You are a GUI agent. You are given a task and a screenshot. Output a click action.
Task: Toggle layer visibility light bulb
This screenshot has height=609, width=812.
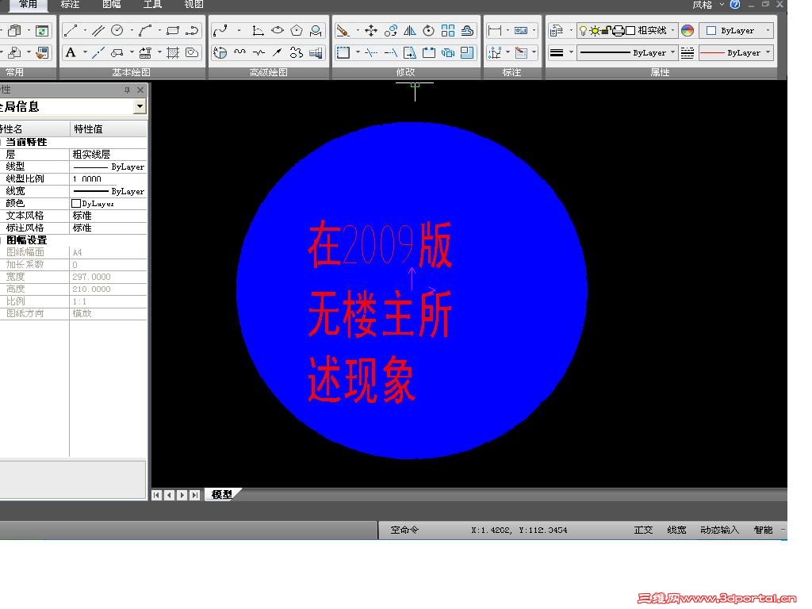(x=583, y=31)
